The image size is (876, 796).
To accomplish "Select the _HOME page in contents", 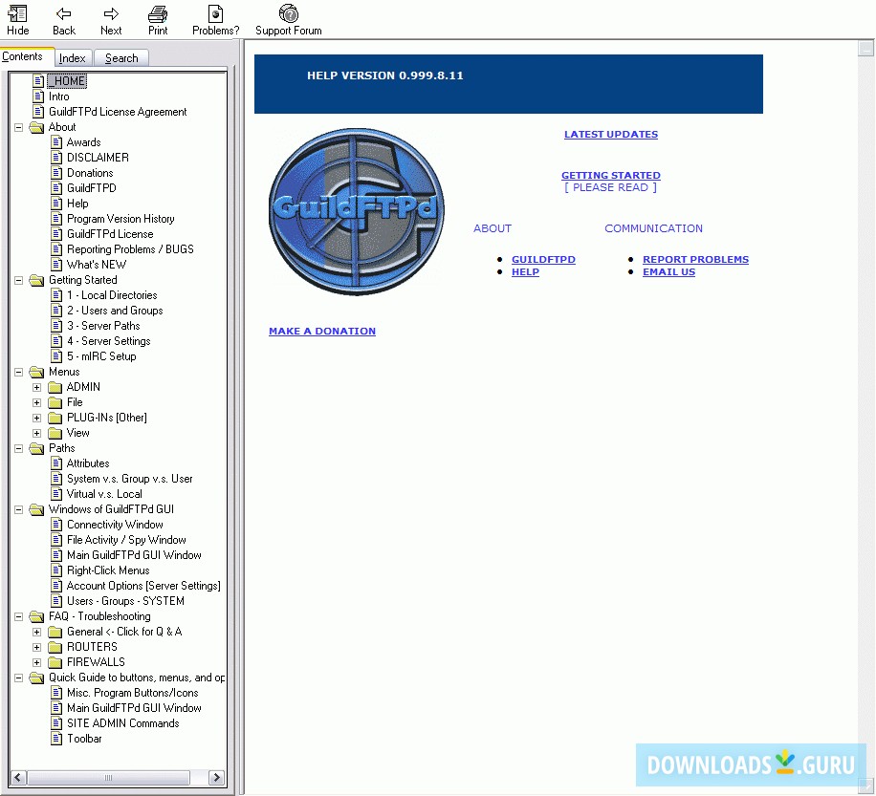I will pos(69,81).
